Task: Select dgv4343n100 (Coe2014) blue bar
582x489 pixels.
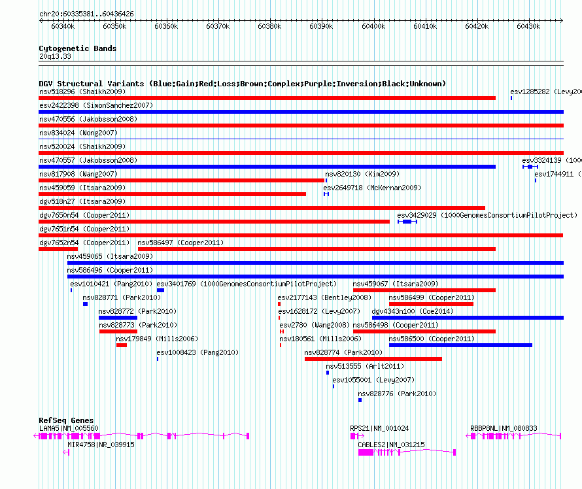Action: click(x=468, y=318)
